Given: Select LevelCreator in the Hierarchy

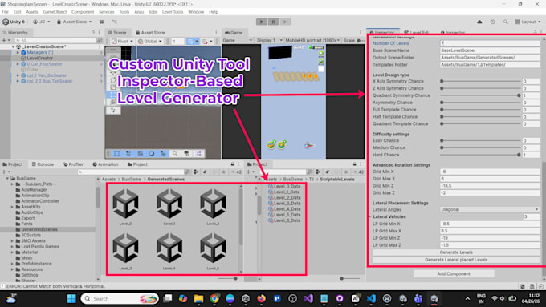Looking at the screenshot, I should click(x=39, y=58).
